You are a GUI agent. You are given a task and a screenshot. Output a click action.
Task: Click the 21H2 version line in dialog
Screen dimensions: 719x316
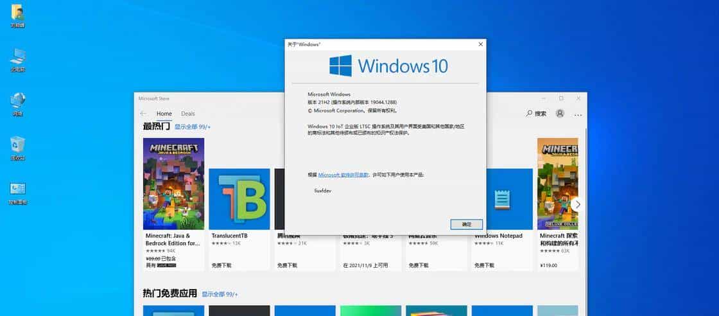tap(352, 102)
